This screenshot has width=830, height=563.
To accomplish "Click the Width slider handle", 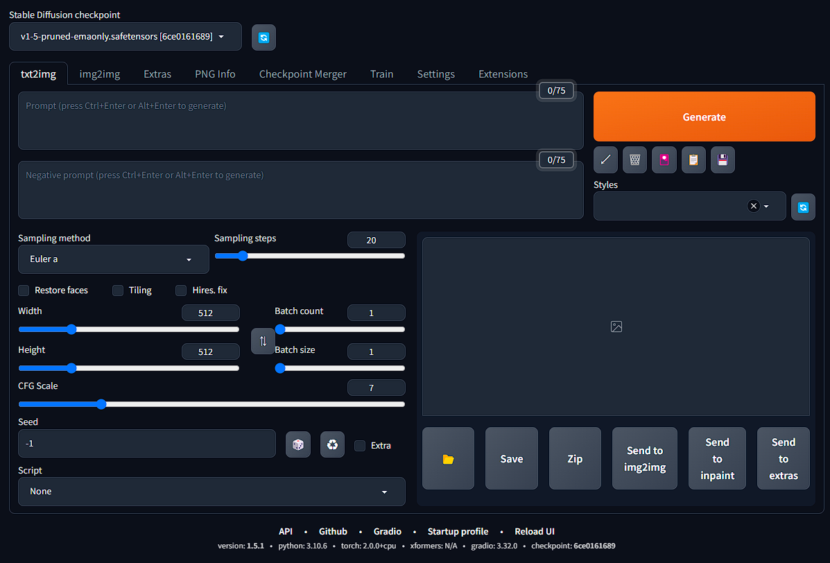I will 71,329.
